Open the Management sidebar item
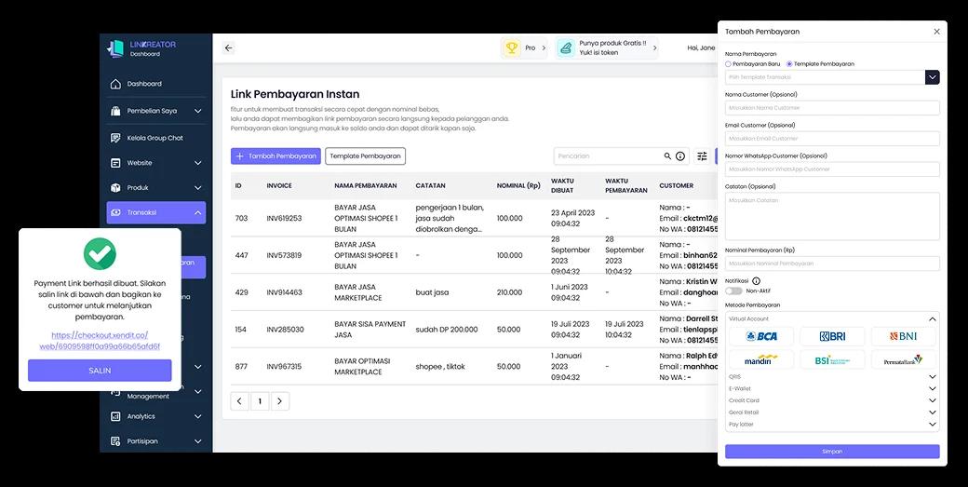 [148, 397]
